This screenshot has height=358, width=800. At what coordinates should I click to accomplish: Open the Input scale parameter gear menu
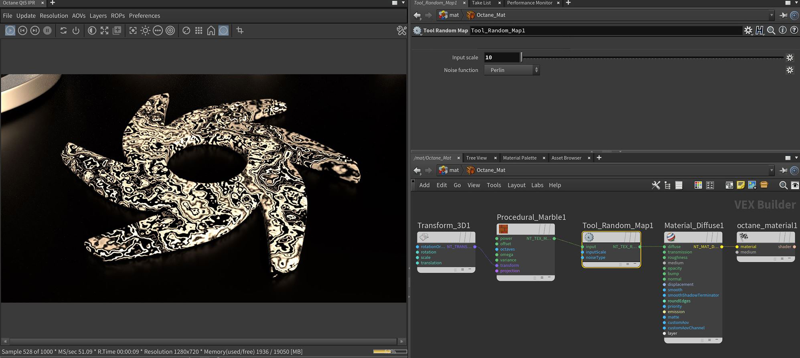pyautogui.click(x=790, y=58)
